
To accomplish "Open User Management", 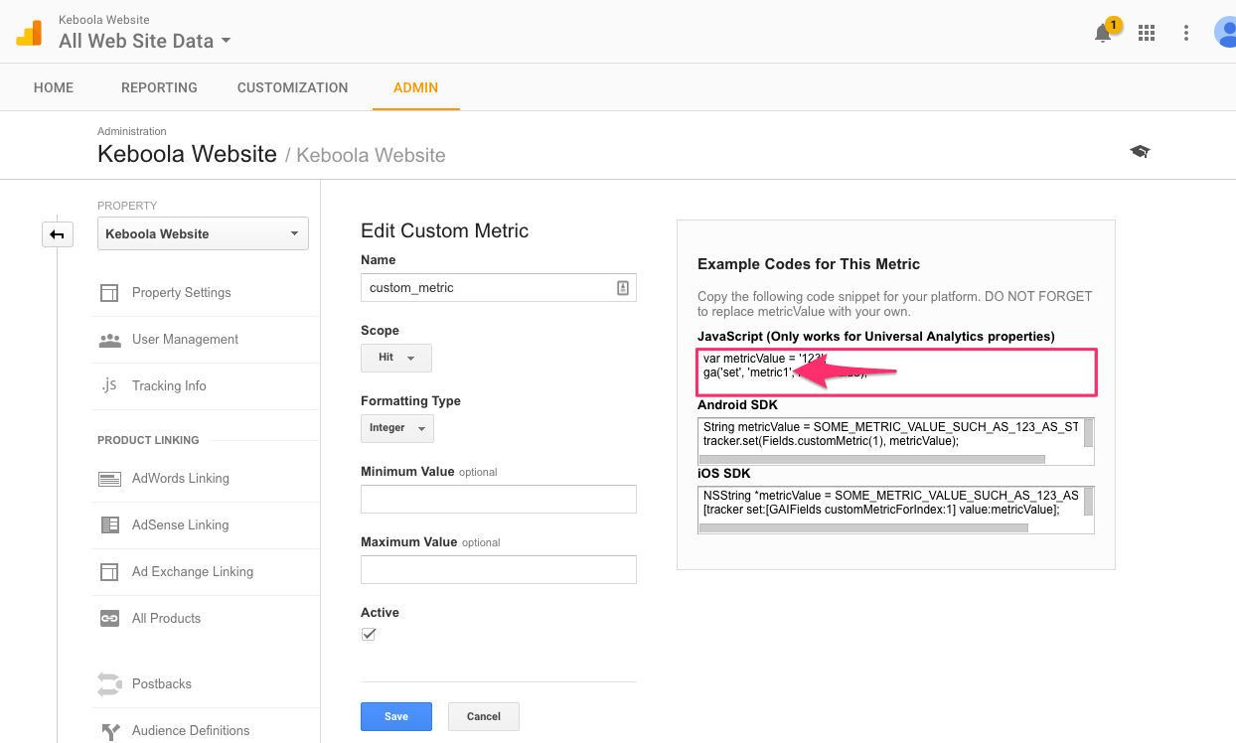I will [185, 340].
